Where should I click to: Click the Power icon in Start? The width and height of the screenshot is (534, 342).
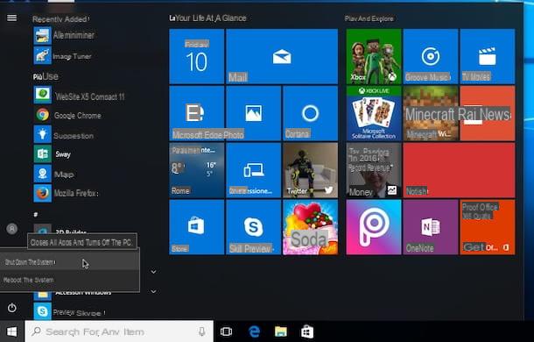point(12,308)
